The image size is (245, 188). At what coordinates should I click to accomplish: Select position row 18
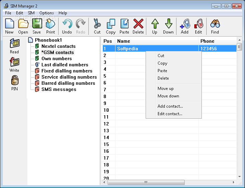(170, 165)
